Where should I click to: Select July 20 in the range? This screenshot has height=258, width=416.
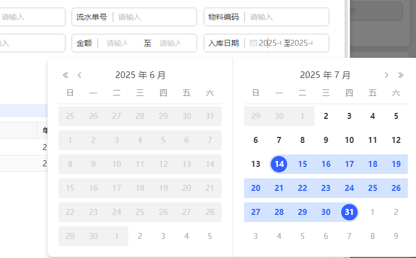coord(255,188)
